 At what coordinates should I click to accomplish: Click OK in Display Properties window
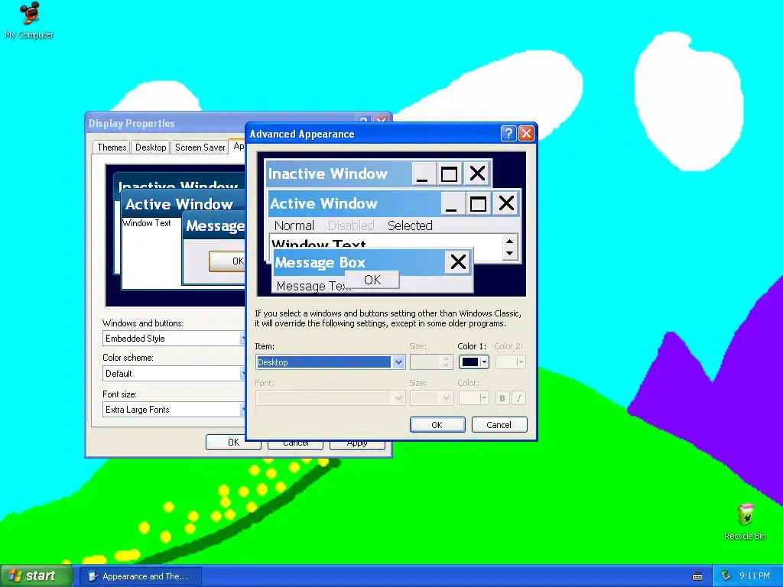coord(233,443)
